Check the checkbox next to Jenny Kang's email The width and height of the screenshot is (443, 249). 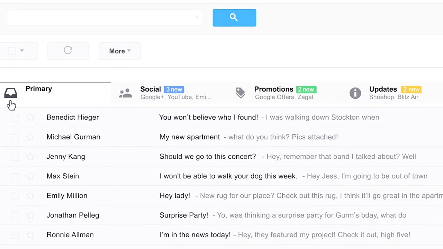[x=15, y=156]
